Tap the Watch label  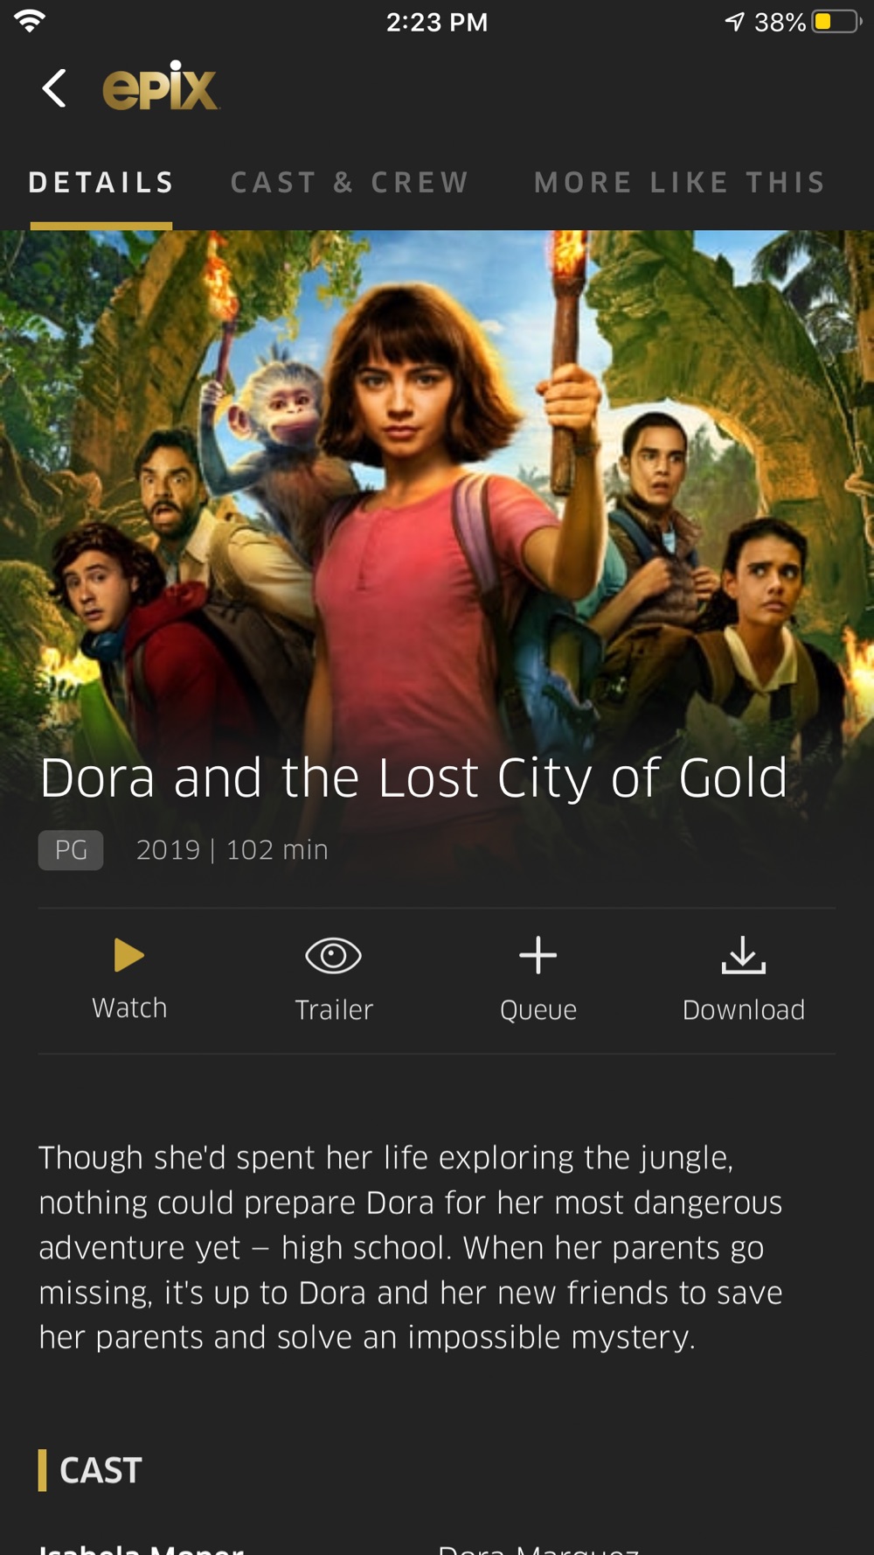point(129,1008)
